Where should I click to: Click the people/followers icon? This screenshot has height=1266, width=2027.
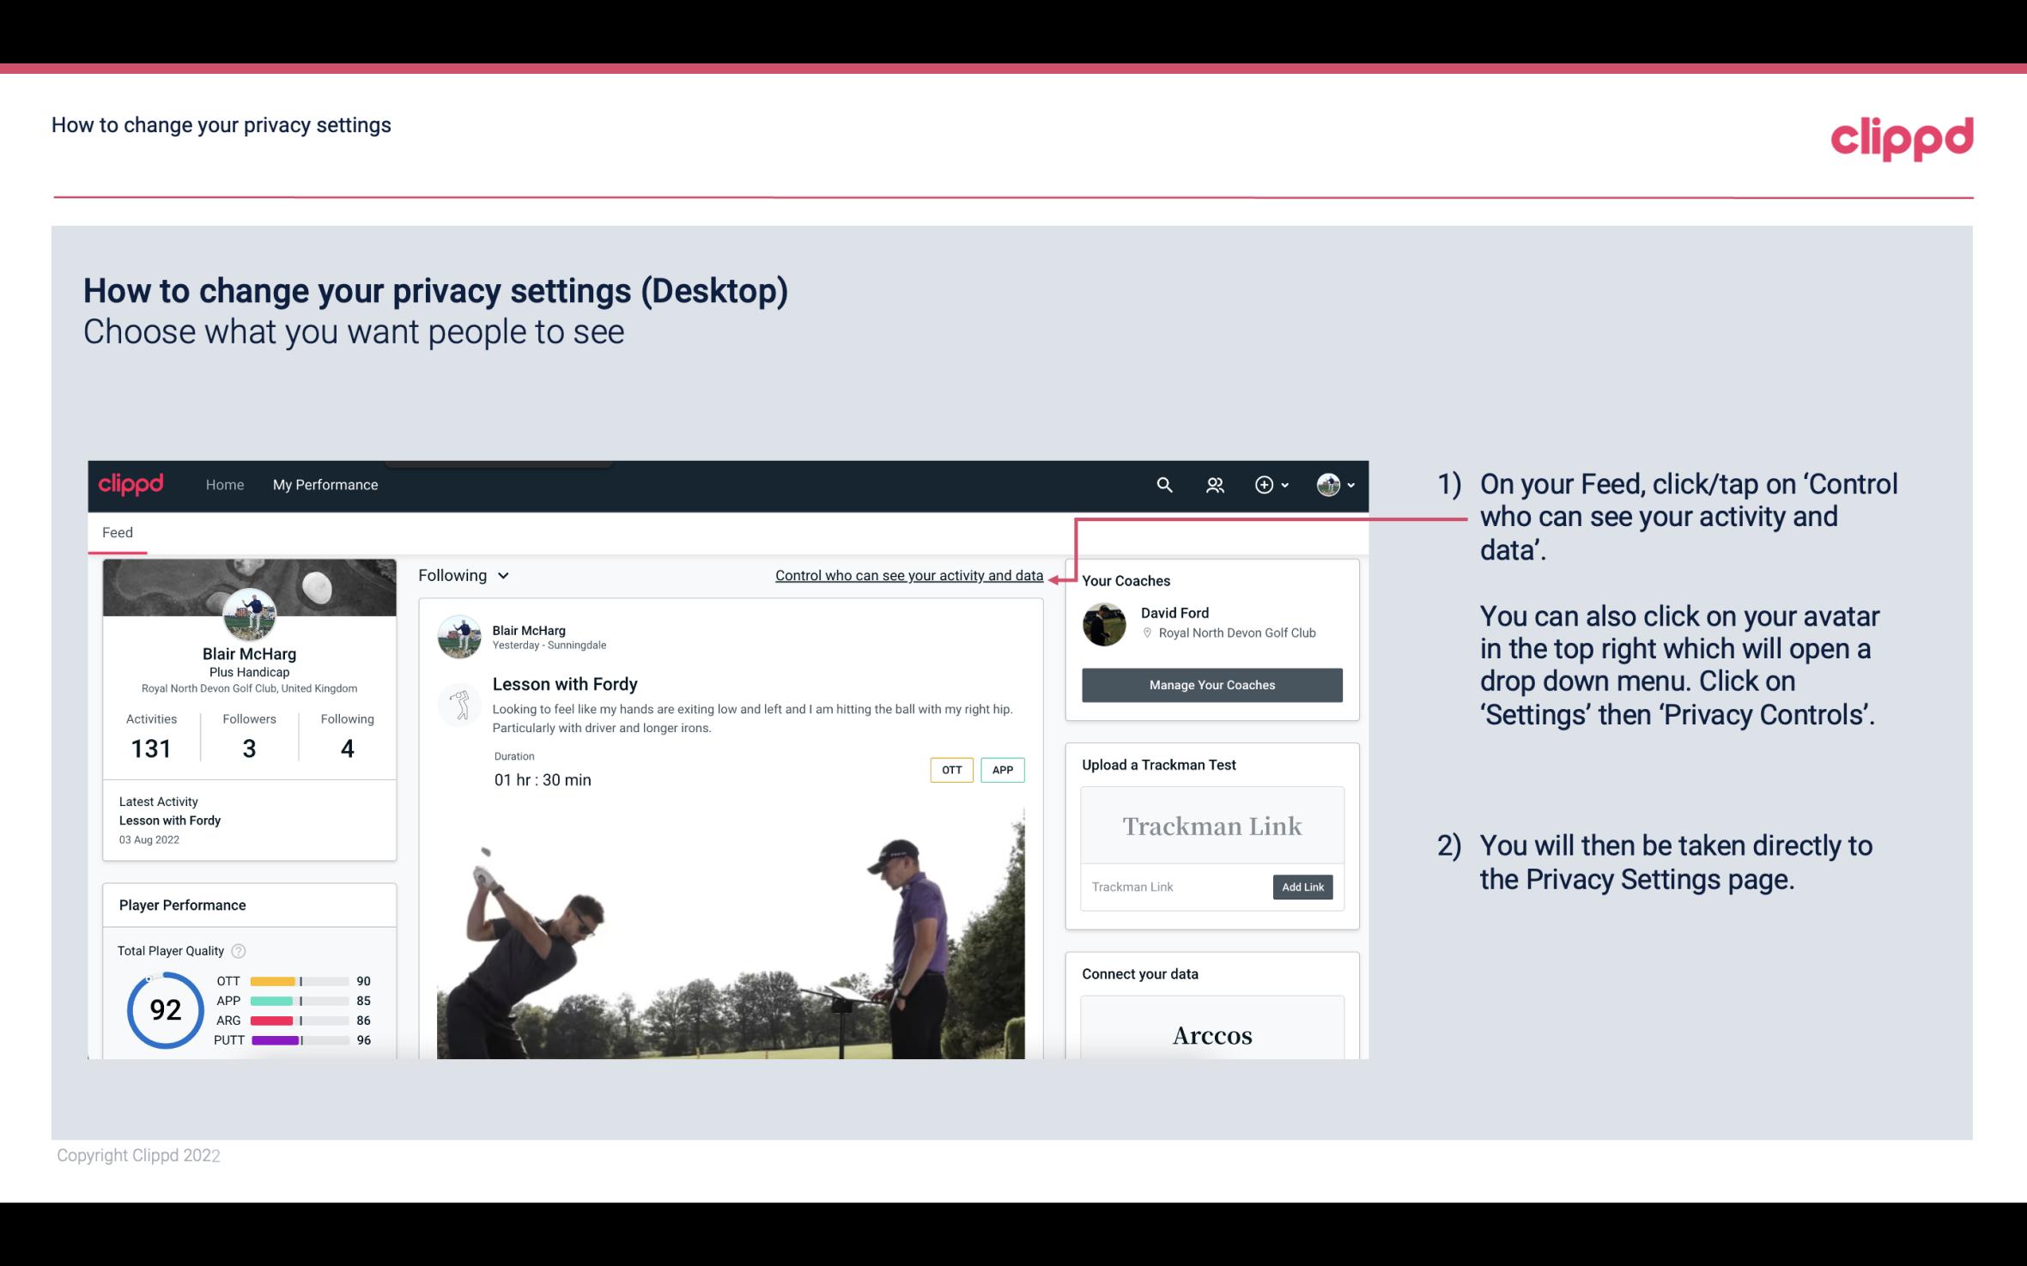click(x=1213, y=484)
